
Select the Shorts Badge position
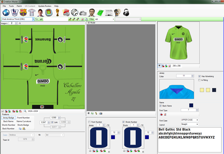coord(23,125)
